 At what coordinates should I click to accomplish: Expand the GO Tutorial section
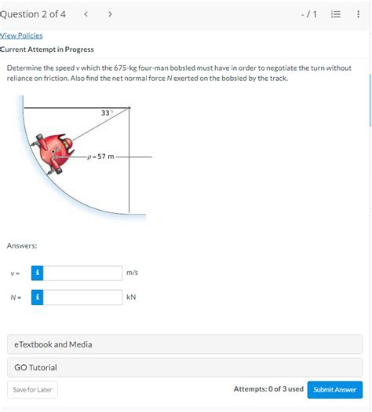(x=184, y=367)
